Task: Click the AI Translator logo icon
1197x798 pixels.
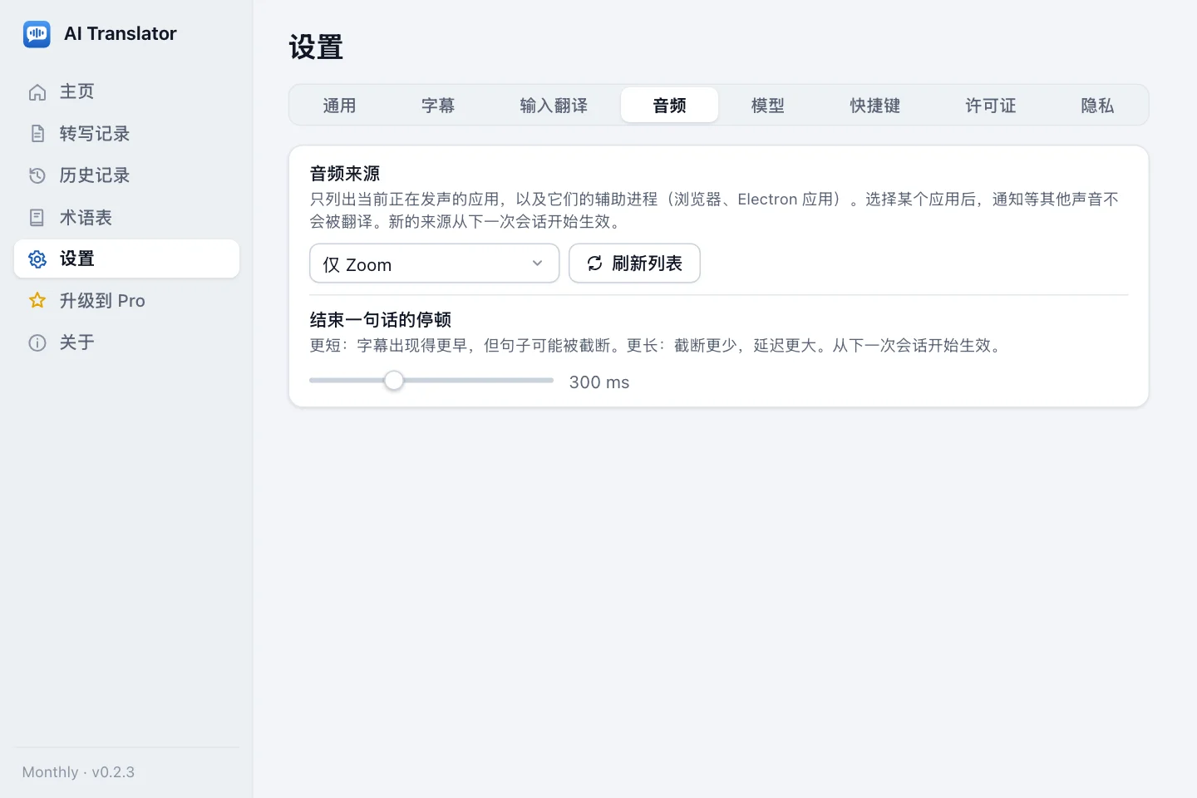Action: (x=37, y=34)
